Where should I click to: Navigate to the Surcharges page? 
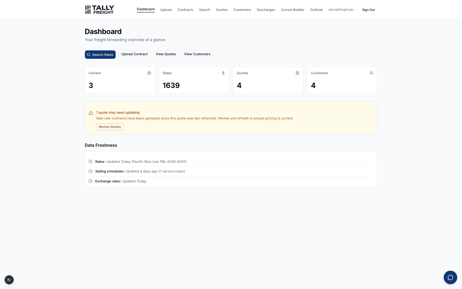point(266,10)
